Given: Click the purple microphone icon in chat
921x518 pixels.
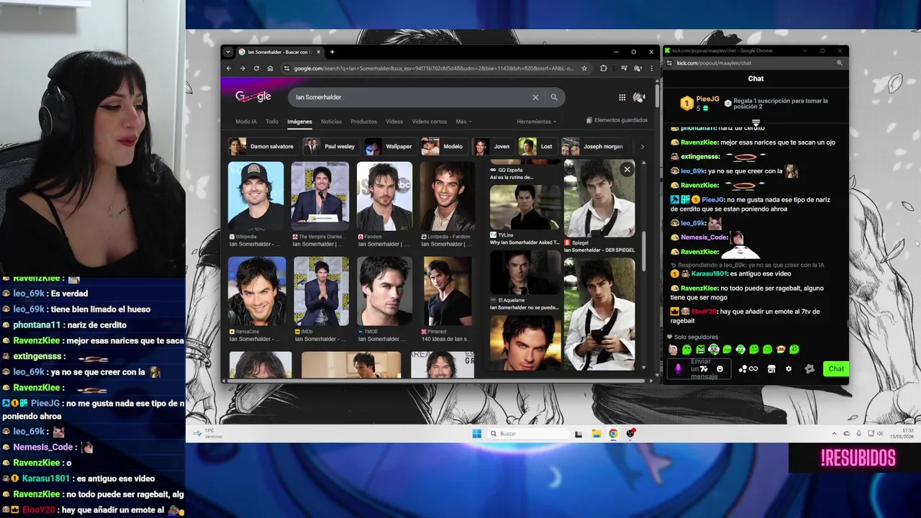Looking at the screenshot, I should click(x=678, y=368).
